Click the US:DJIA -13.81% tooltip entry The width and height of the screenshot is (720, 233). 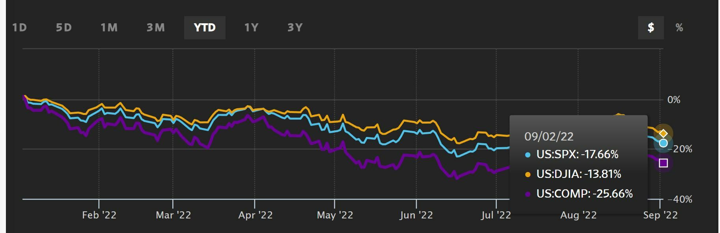click(573, 174)
